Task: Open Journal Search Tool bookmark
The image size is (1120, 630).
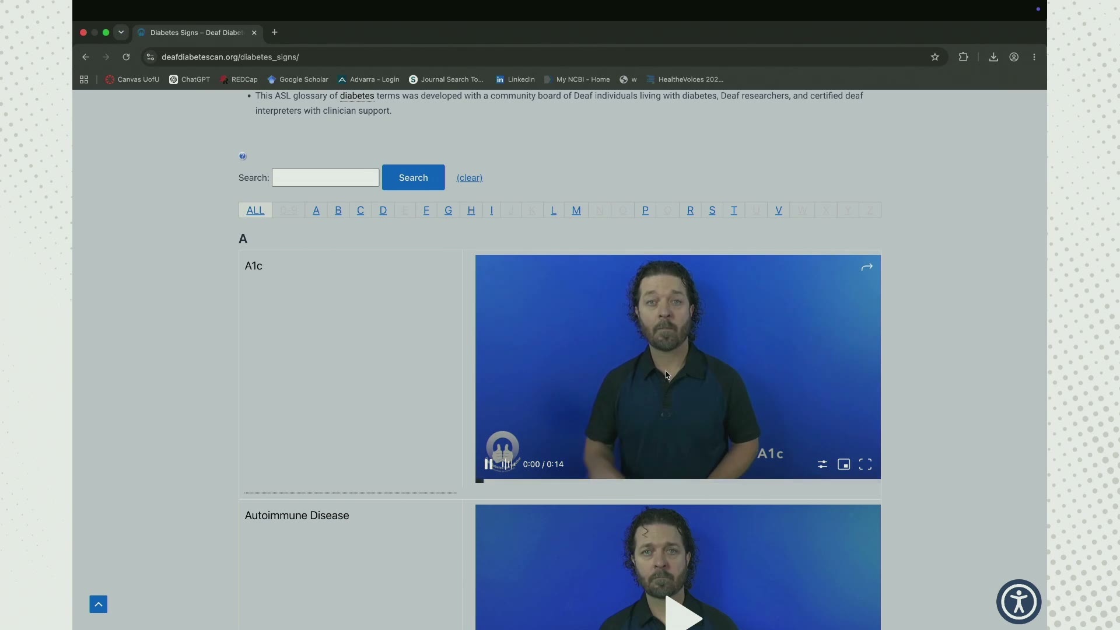Action: 446,79
